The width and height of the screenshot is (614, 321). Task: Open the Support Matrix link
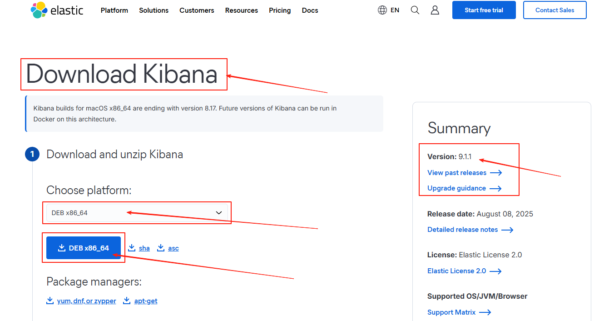(451, 312)
